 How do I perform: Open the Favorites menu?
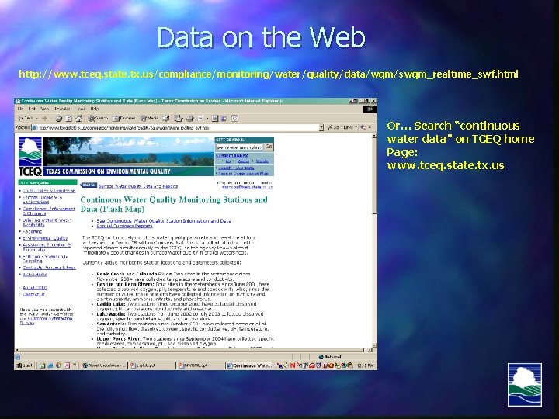pos(62,109)
